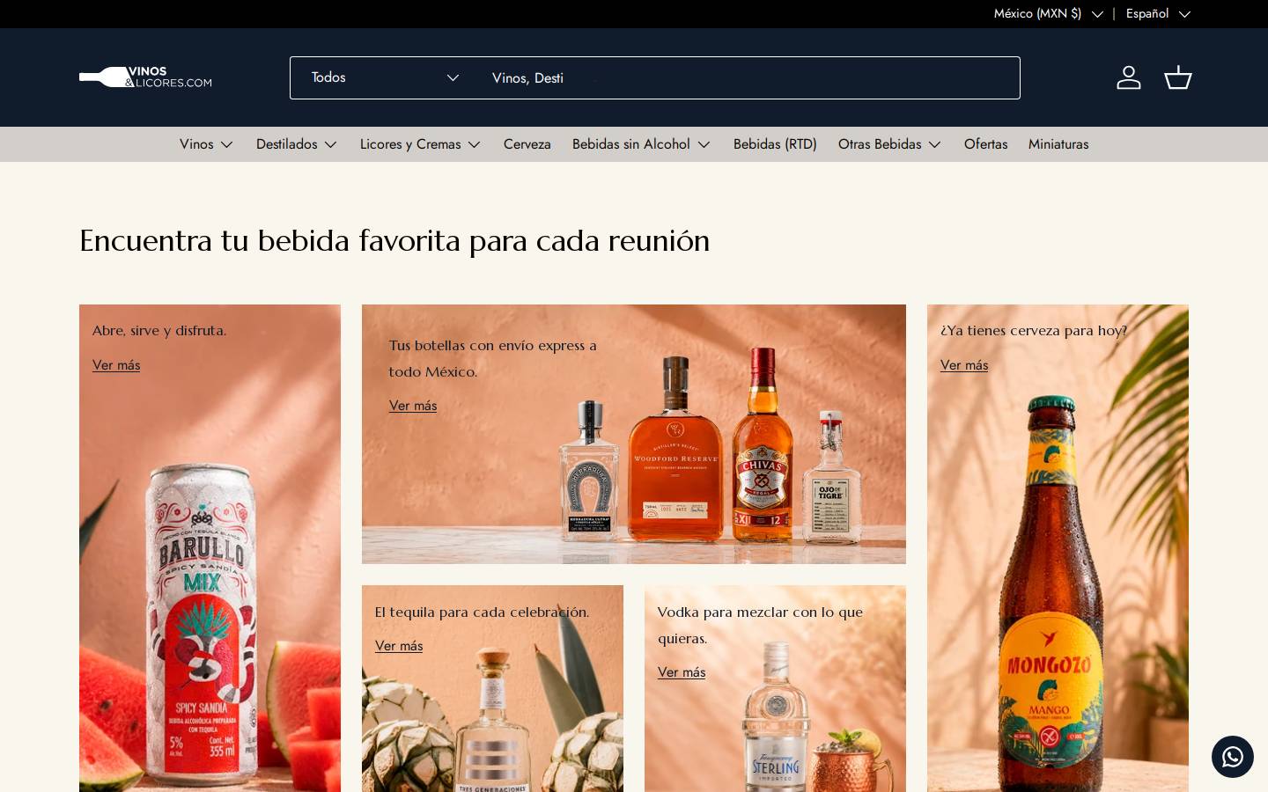Image resolution: width=1268 pixels, height=792 pixels.
Task: Open México (MXN $) currency selector
Action: 1048,13
